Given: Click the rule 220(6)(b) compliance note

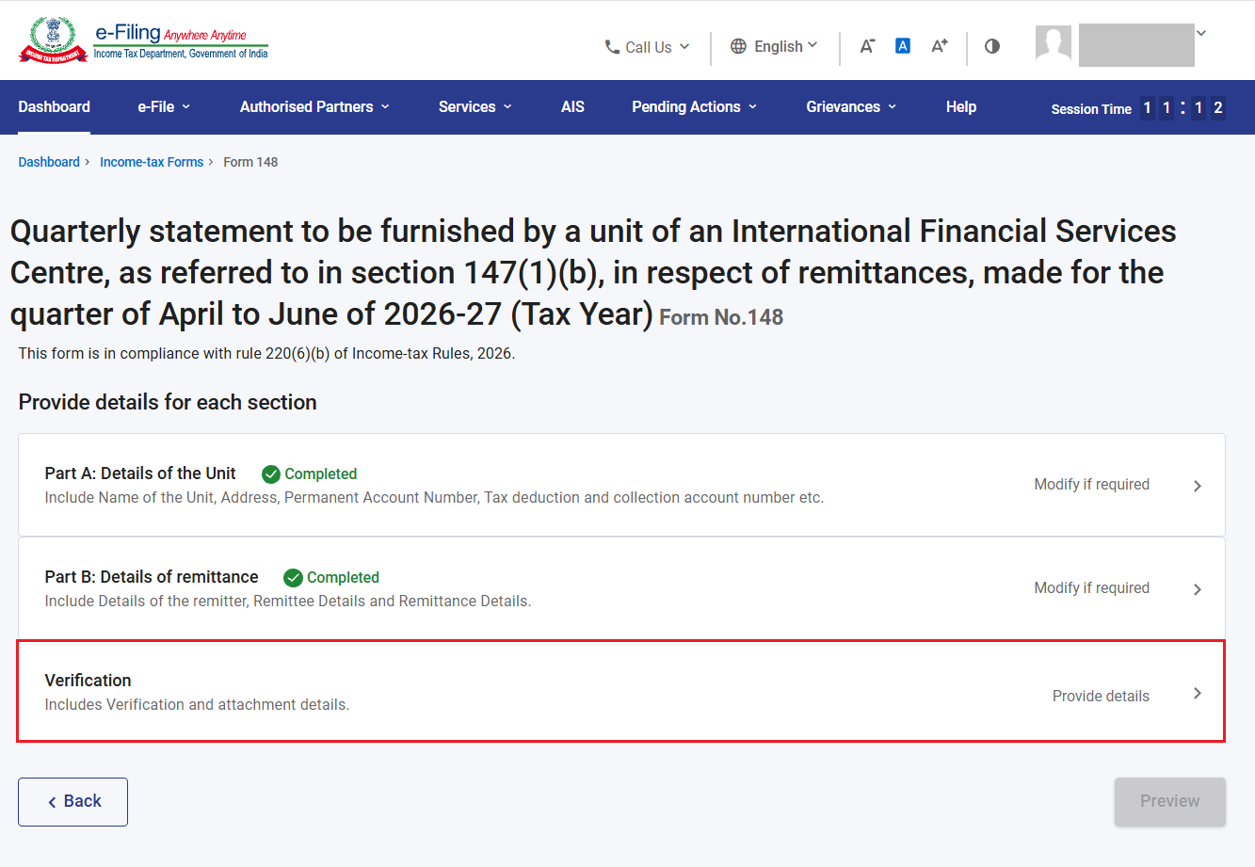Looking at the screenshot, I should click(266, 354).
